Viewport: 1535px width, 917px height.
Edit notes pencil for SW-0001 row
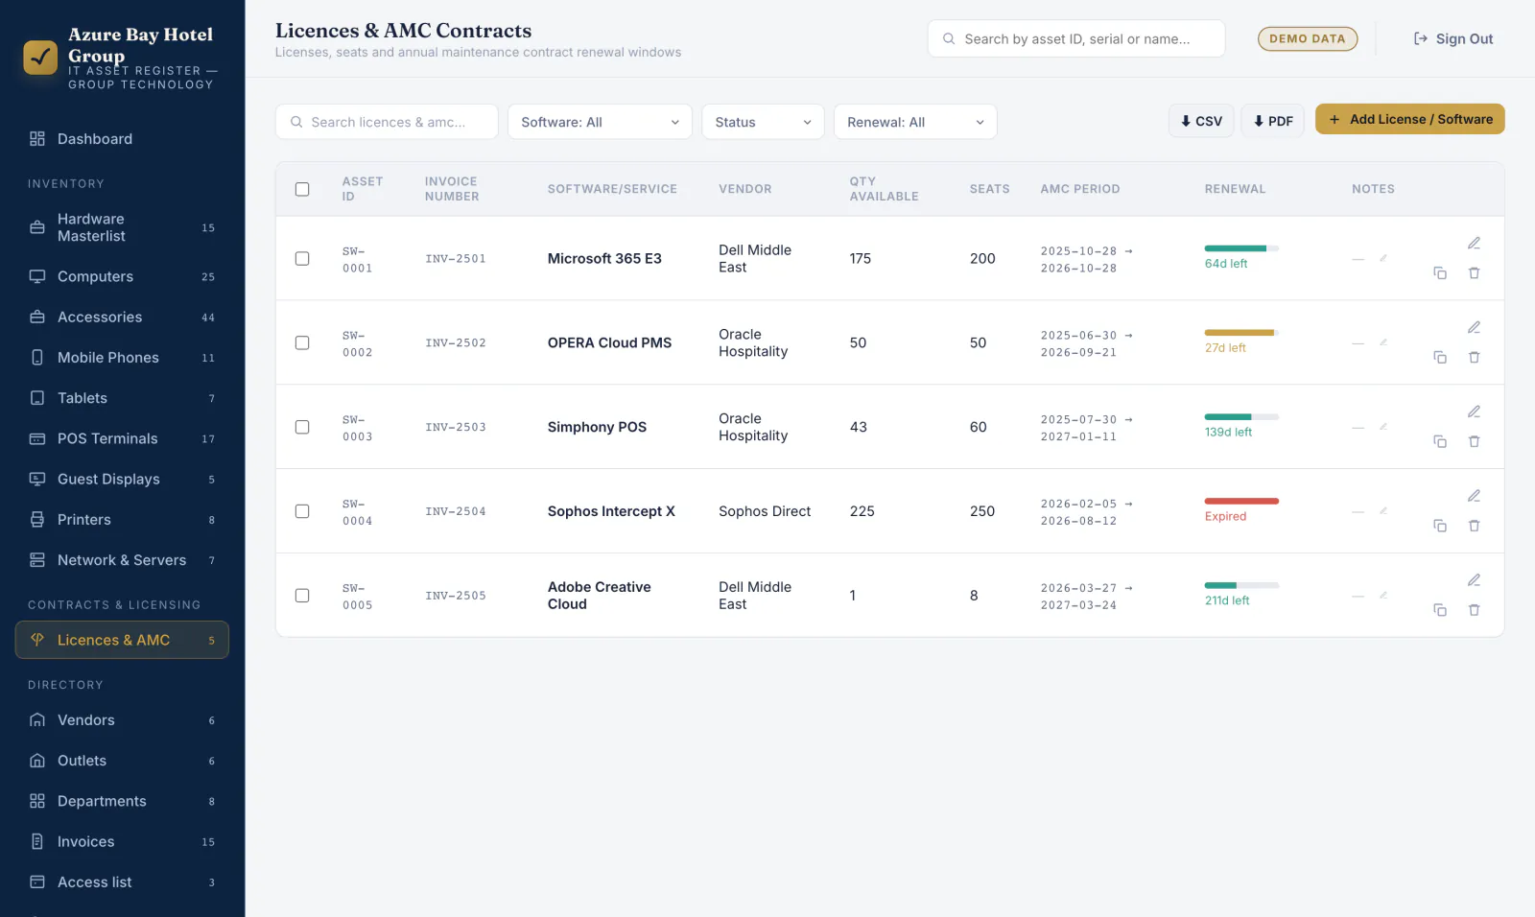point(1383,258)
